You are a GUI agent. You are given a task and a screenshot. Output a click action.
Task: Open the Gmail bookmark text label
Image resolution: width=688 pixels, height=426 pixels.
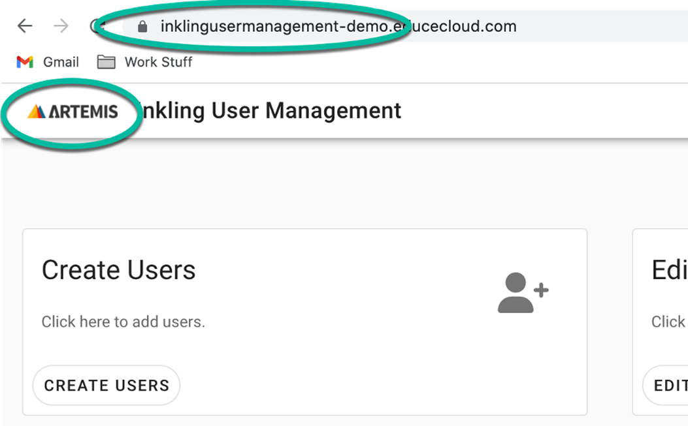click(61, 62)
